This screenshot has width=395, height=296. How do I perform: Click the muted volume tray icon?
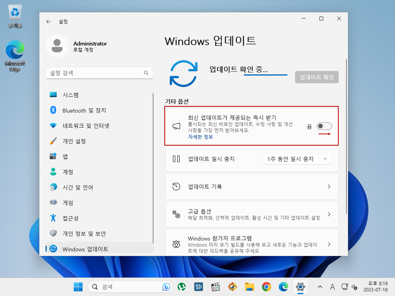354,287
